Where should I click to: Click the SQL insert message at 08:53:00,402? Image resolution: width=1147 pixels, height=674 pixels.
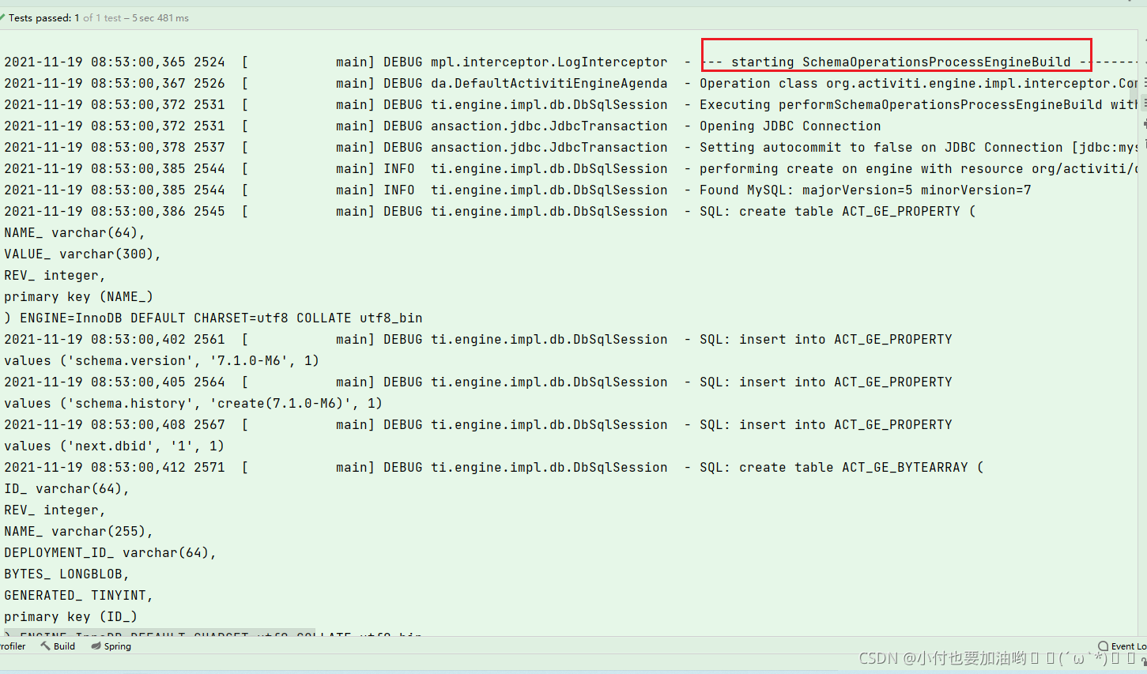coord(825,339)
